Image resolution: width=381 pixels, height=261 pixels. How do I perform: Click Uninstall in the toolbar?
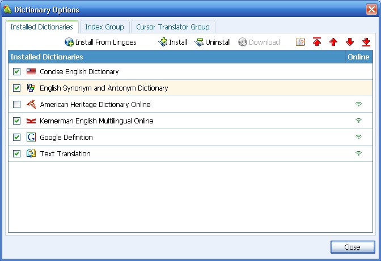213,42
